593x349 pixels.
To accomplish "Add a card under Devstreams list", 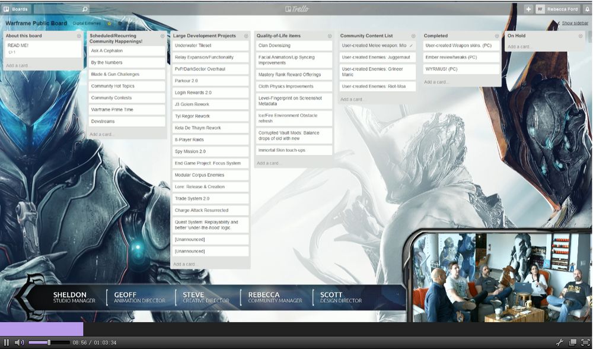I will click(x=101, y=134).
